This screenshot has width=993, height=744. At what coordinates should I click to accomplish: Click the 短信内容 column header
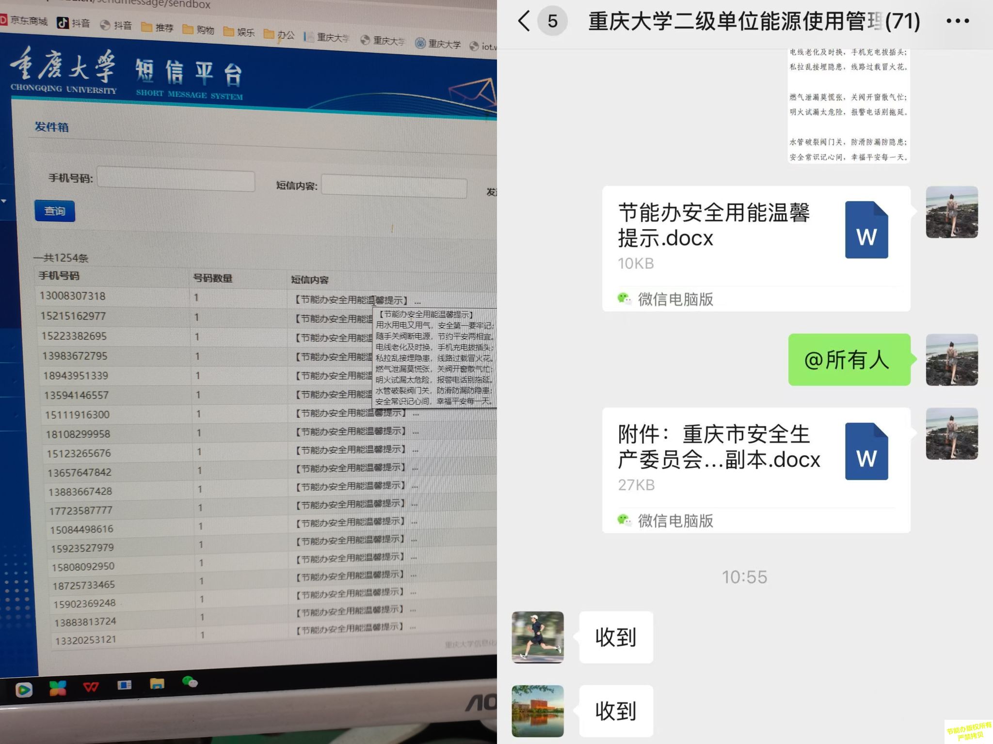coord(310,280)
